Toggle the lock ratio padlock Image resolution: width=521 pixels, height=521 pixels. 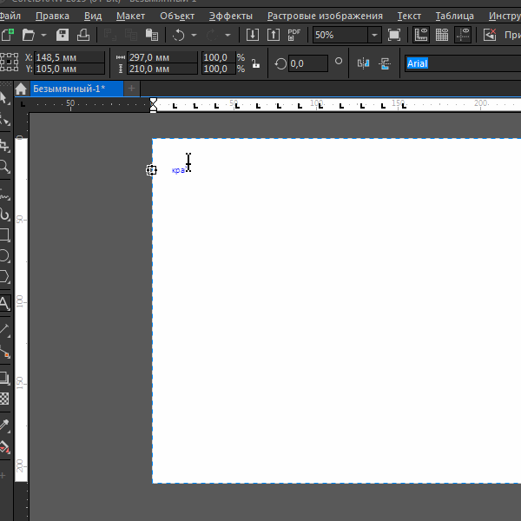coord(255,63)
